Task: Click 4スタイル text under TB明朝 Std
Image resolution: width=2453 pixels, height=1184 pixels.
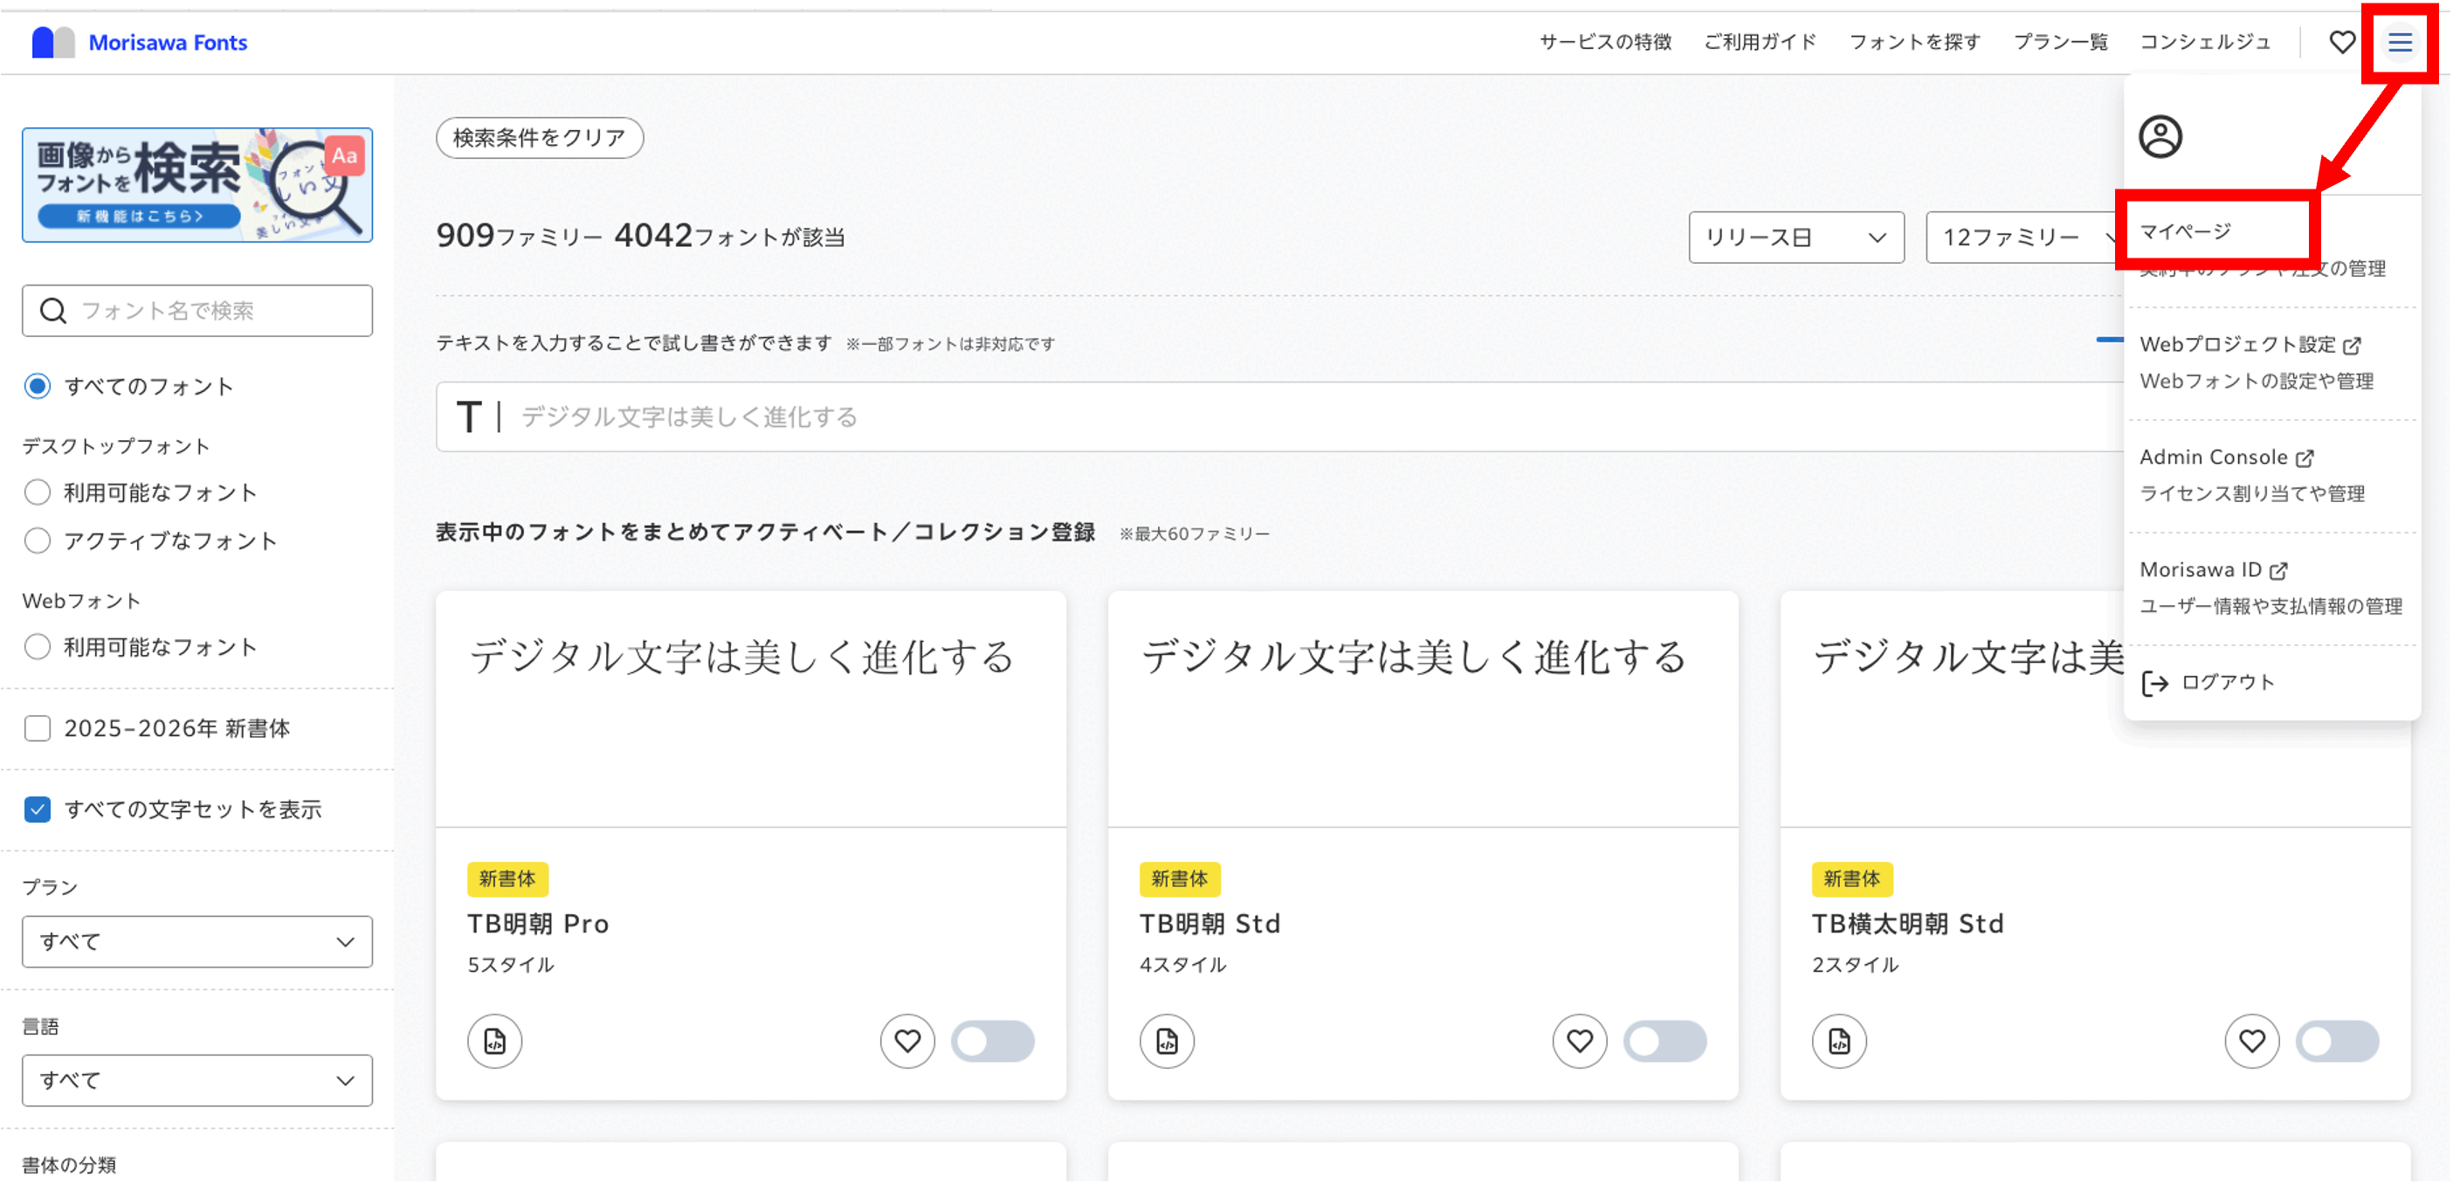Action: [x=1182, y=965]
